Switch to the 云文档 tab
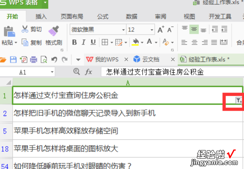The height and width of the screenshot is (169, 244). tap(146, 60)
